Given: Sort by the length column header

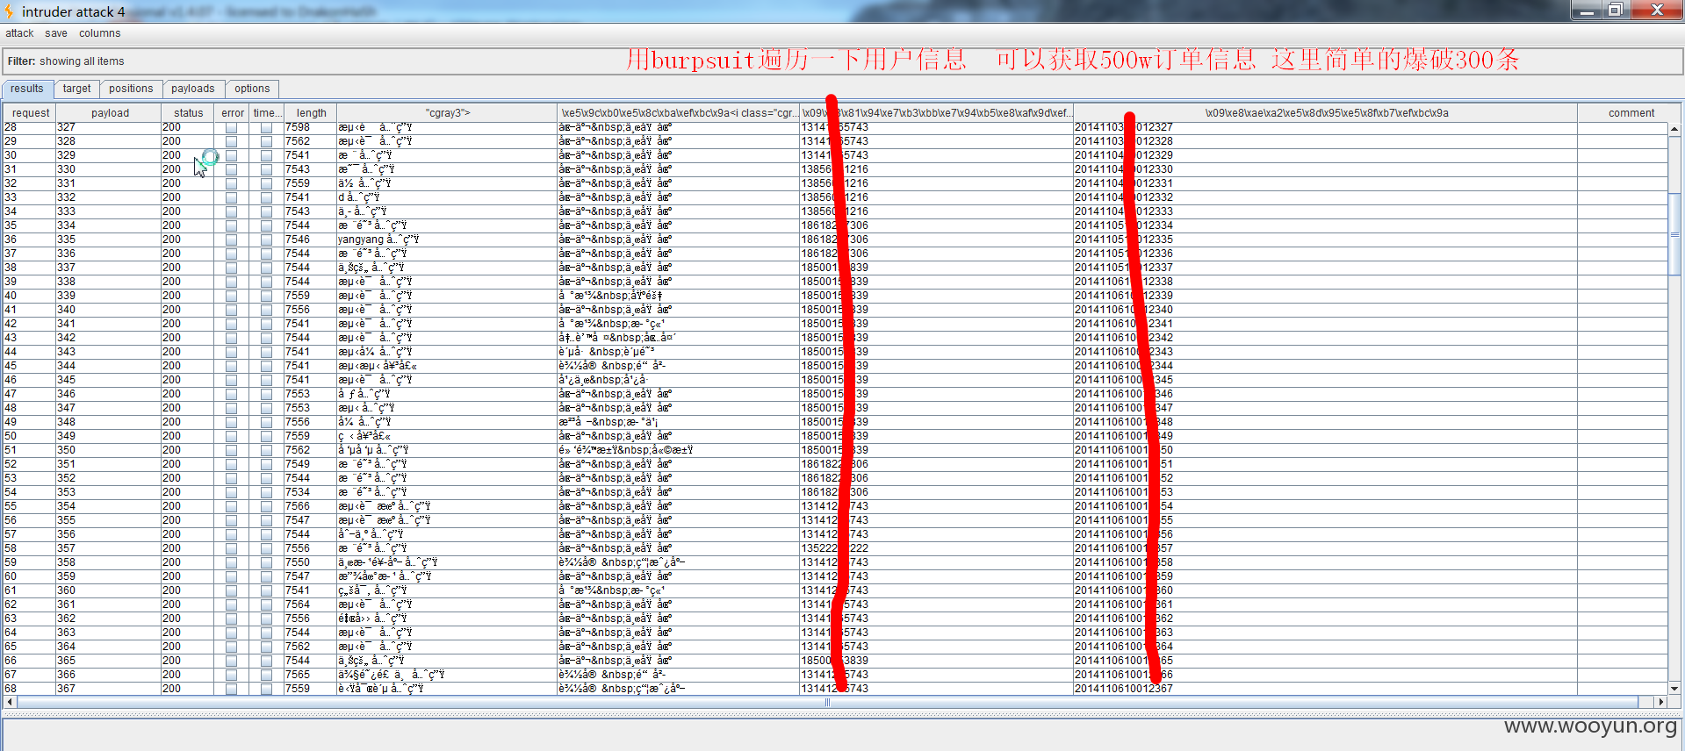Looking at the screenshot, I should pyautogui.click(x=311, y=113).
